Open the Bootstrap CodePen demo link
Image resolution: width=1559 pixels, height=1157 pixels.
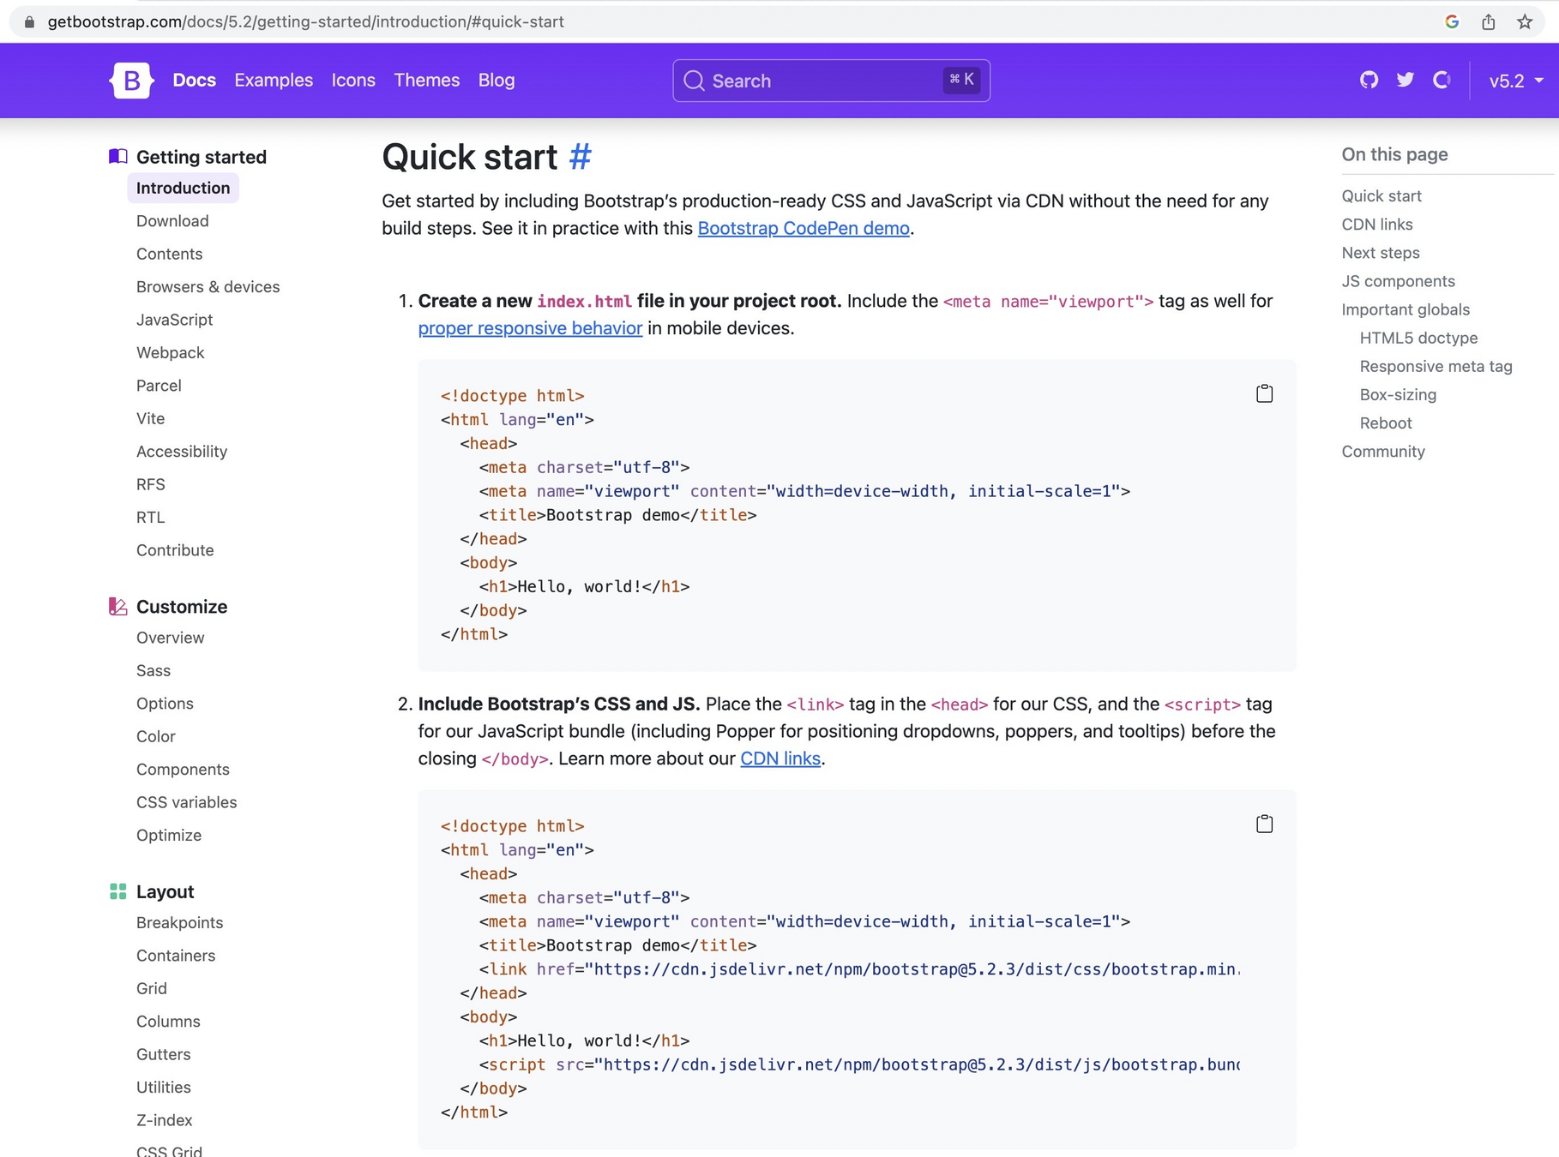804,228
